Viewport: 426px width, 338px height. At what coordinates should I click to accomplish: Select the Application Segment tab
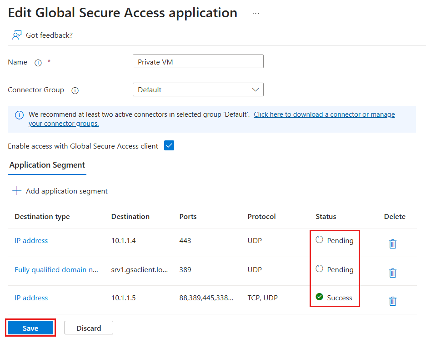point(47,165)
